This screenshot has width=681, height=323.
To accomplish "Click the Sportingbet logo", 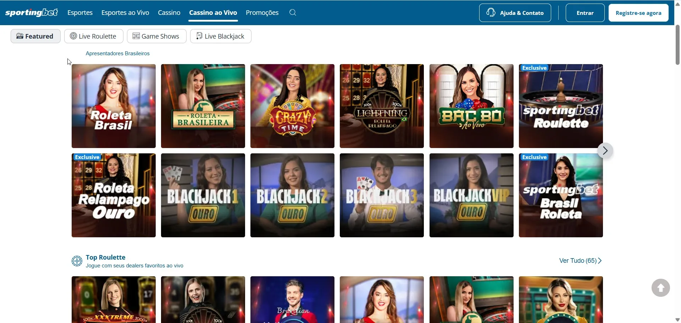I will point(32,13).
